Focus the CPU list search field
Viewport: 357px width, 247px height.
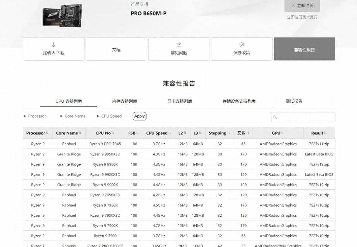[306, 117]
